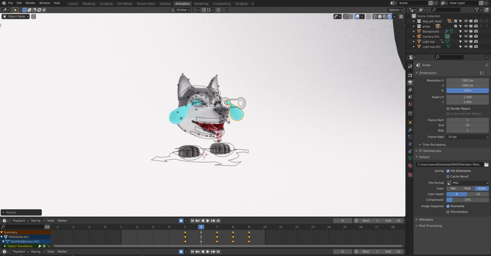Open the Texture properties checker icon
Viewport: 491px width, 256px height.
tap(410, 175)
